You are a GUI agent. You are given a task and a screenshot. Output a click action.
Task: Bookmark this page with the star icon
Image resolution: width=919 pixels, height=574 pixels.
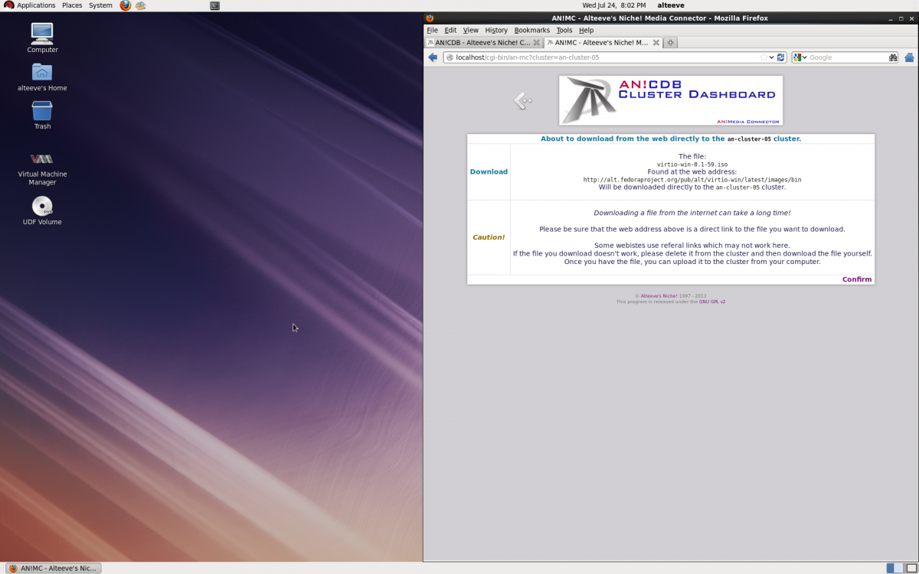(x=763, y=57)
